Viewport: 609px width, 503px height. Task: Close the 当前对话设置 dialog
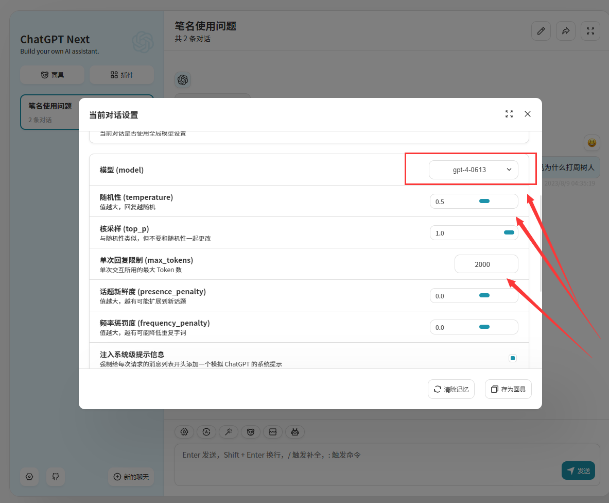tap(527, 114)
